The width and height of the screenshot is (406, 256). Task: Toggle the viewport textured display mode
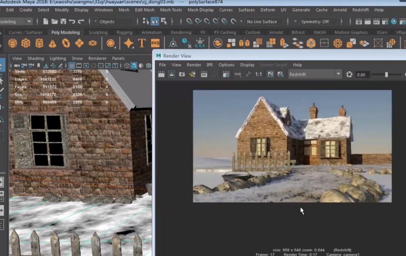[141, 66]
